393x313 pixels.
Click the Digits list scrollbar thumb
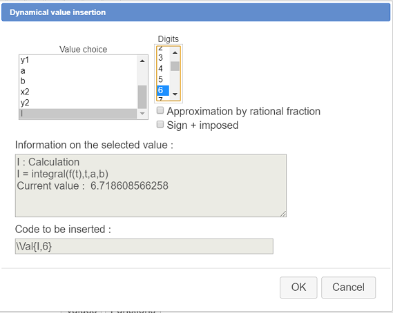coord(175,66)
